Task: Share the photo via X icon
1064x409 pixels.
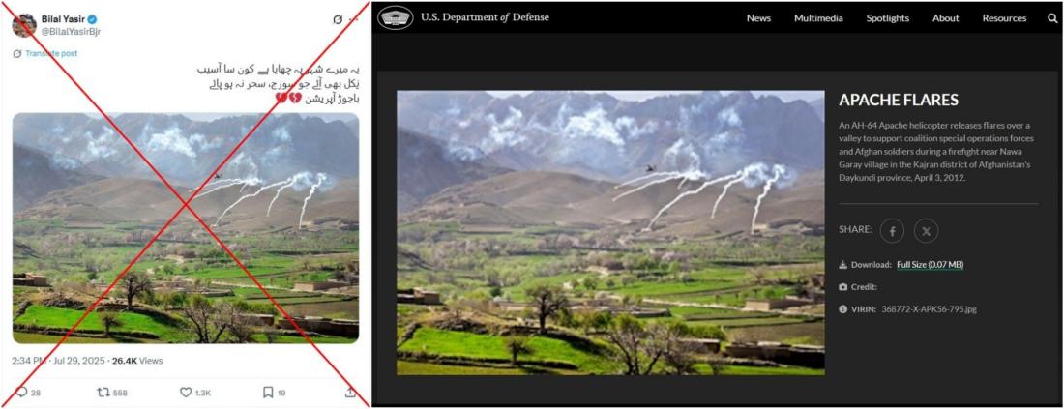Action: tap(927, 231)
